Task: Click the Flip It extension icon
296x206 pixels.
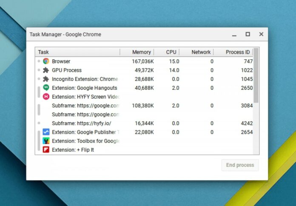Action: 46,150
